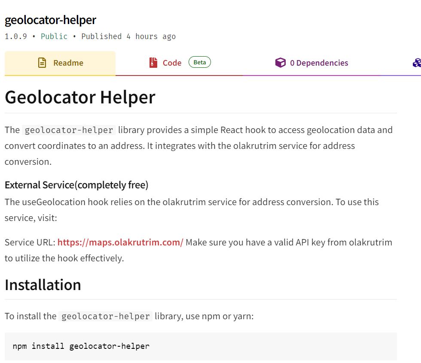Click the green Beta badge
The height and width of the screenshot is (363, 421).
200,62
